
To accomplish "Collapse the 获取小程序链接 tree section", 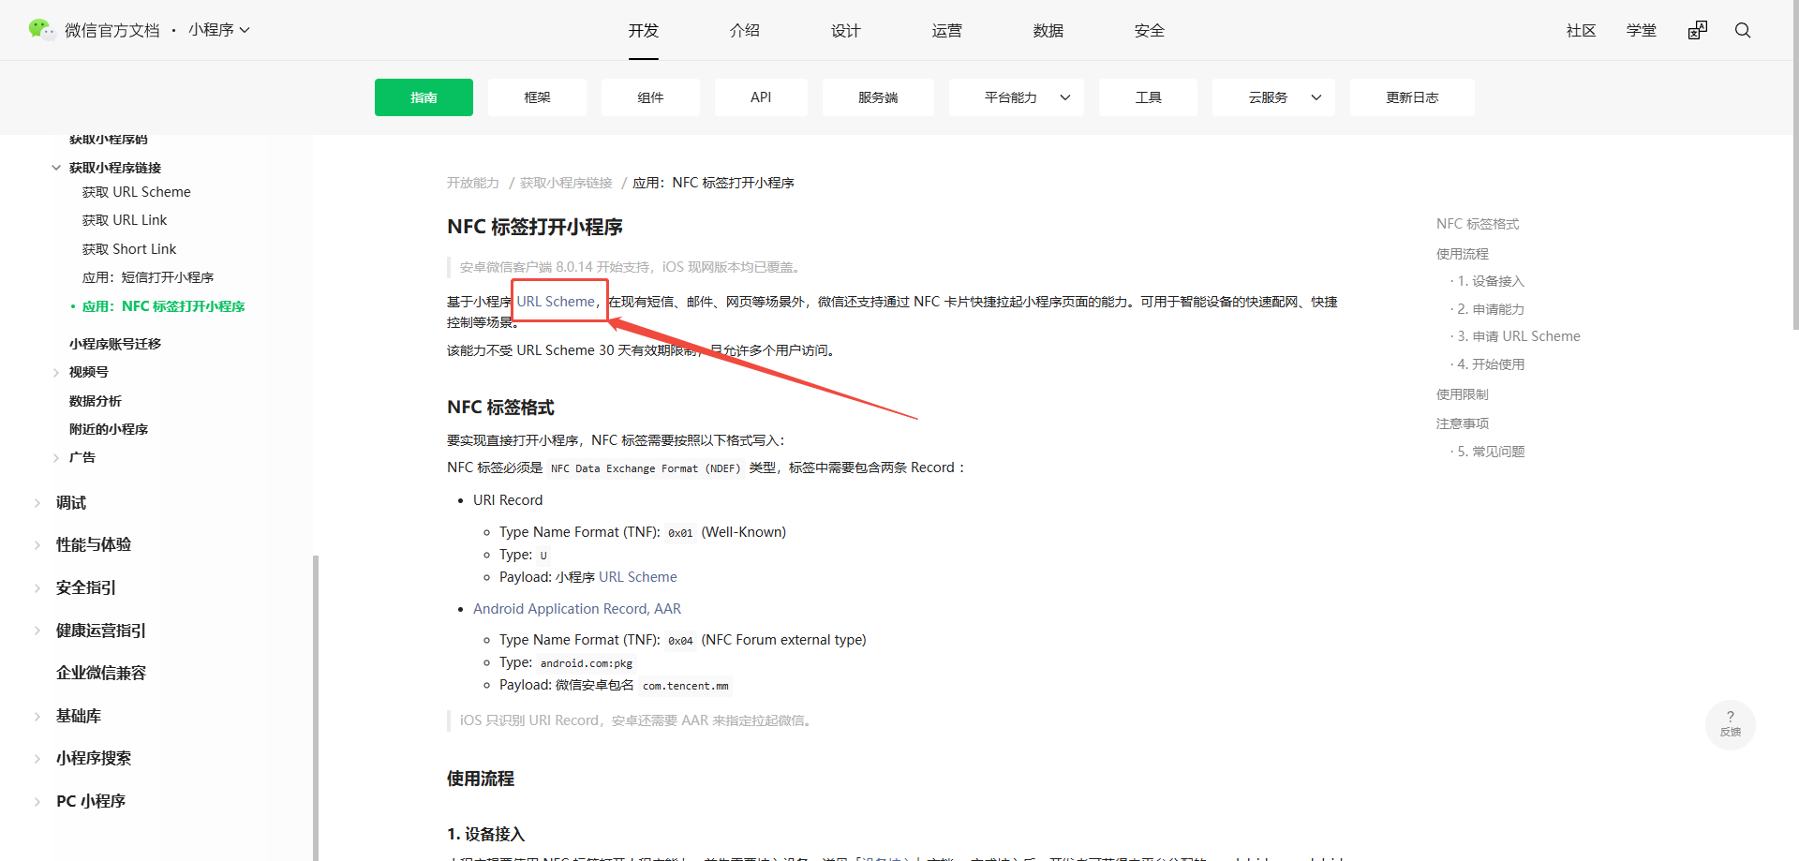I will tap(56, 168).
